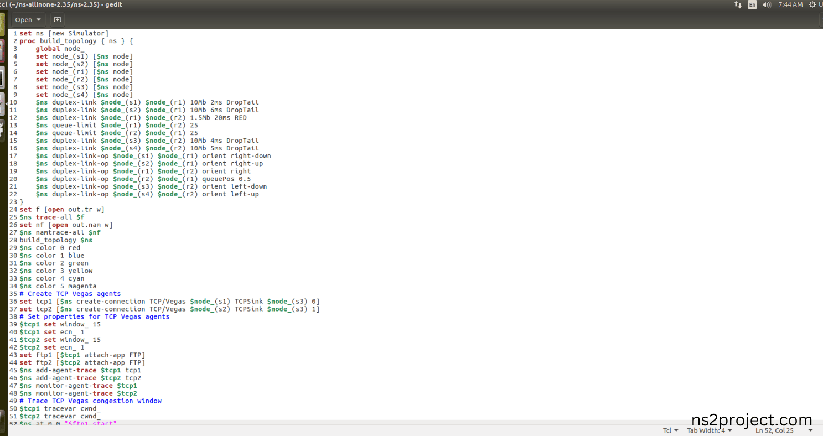Click 'orient right-down' on line 17

tap(236, 156)
